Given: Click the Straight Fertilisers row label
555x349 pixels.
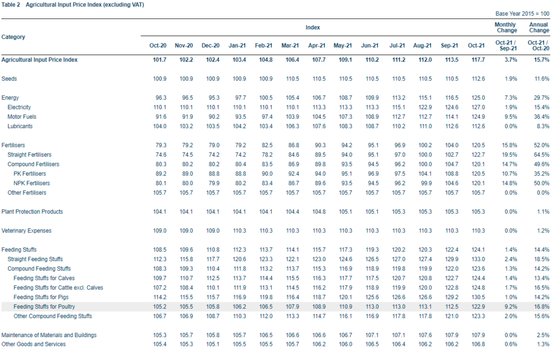Looking at the screenshot, I should tap(30, 155).
